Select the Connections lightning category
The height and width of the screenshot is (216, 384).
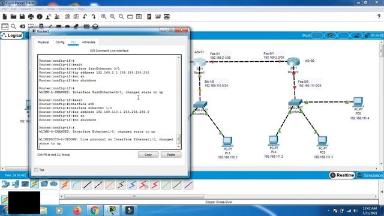tap(35, 184)
